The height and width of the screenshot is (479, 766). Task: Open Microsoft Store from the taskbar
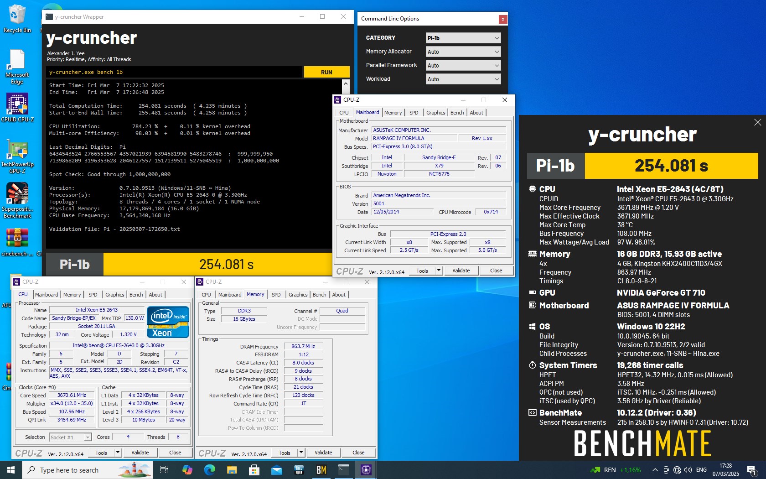(x=254, y=470)
